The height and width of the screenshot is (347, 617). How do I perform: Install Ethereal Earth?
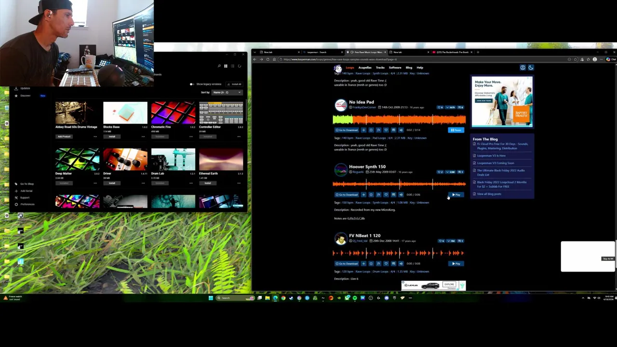(208, 183)
